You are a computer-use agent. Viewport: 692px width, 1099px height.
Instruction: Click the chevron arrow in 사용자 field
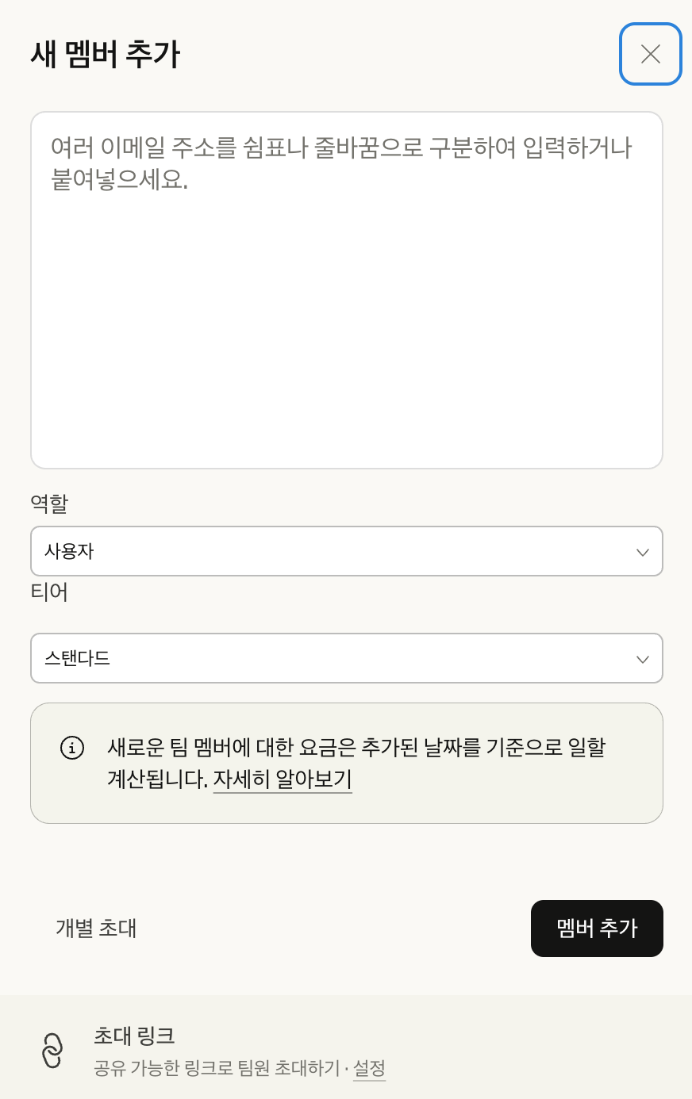(x=643, y=552)
